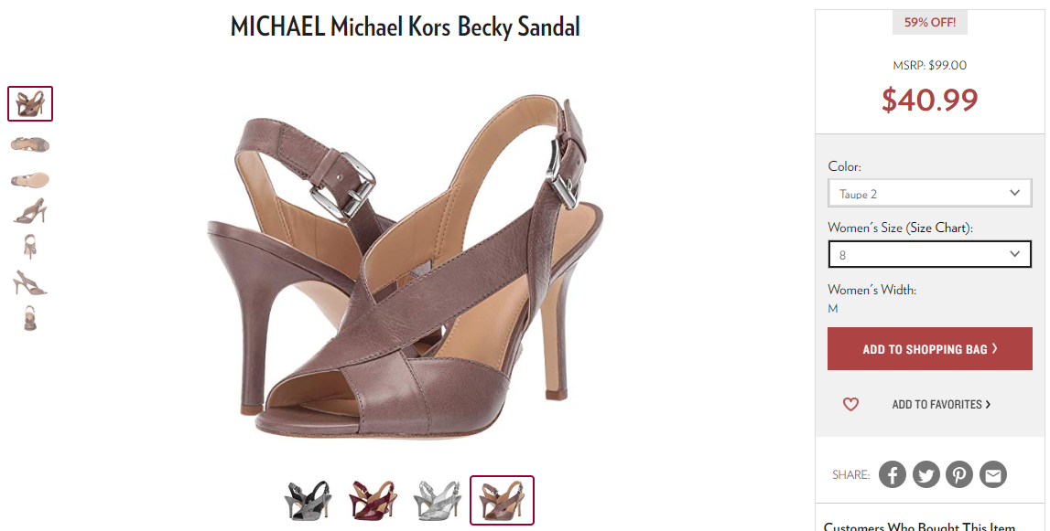1050x531 pixels.
Task: Click Add to Favorites link
Action: tap(941, 404)
